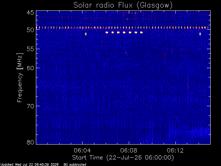Click the last white dash in the 51 MHz row

click(141, 33)
